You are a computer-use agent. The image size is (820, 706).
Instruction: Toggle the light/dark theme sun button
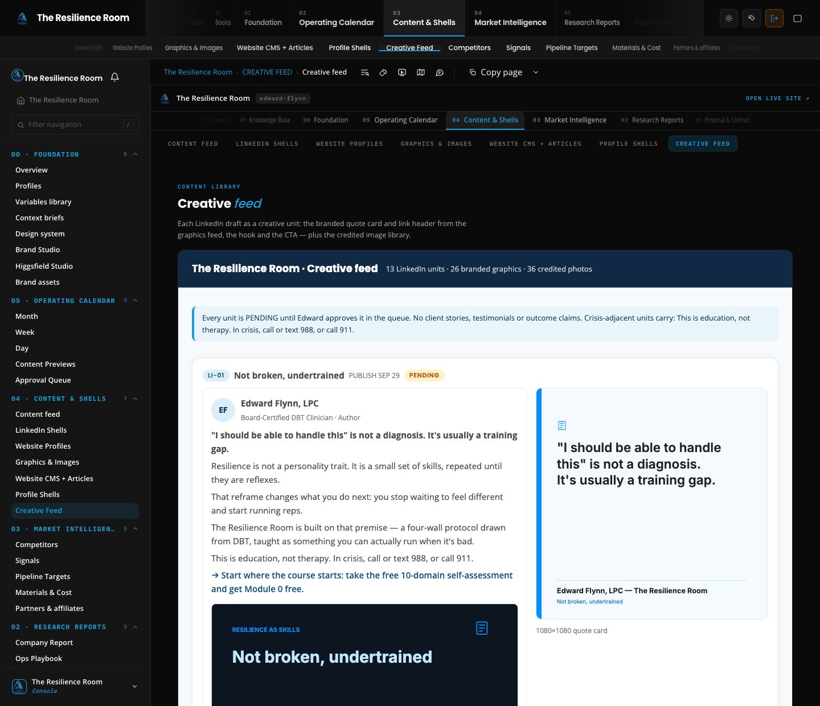(x=729, y=18)
